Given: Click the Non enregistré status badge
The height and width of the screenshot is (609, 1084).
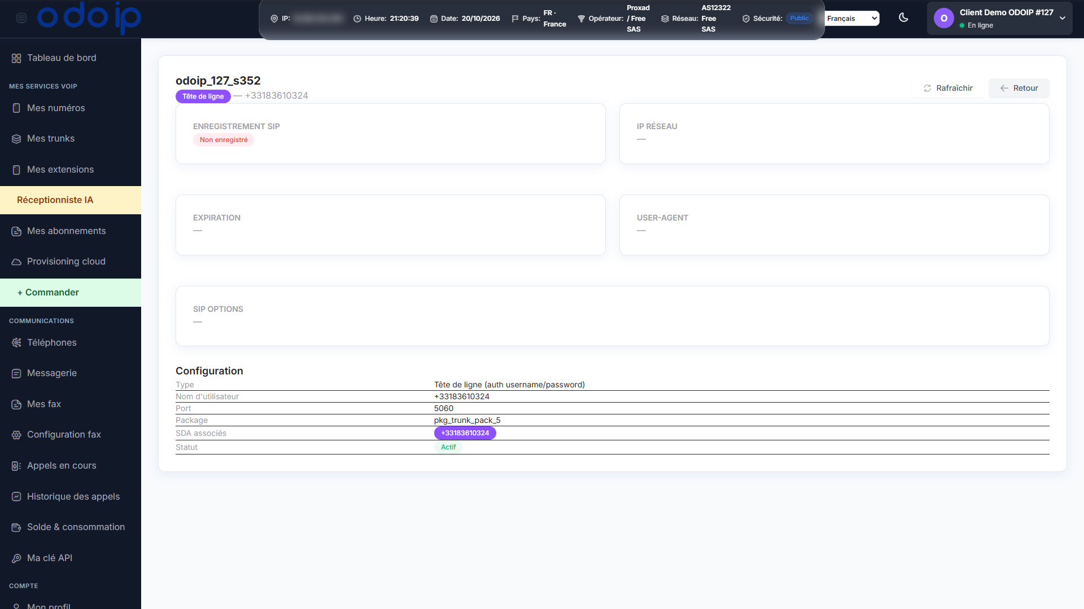Looking at the screenshot, I should [224, 140].
